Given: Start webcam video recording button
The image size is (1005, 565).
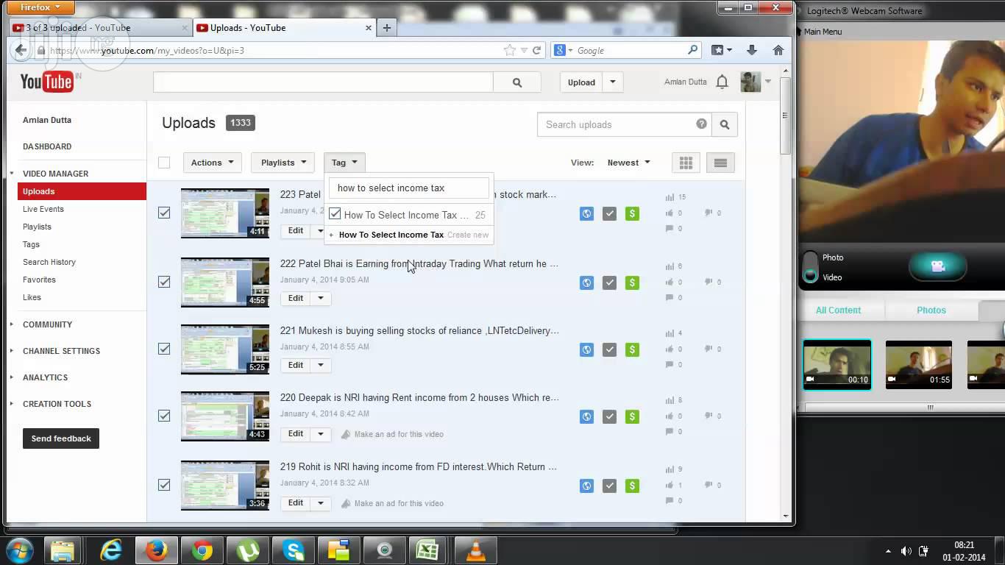Looking at the screenshot, I should 937,266.
